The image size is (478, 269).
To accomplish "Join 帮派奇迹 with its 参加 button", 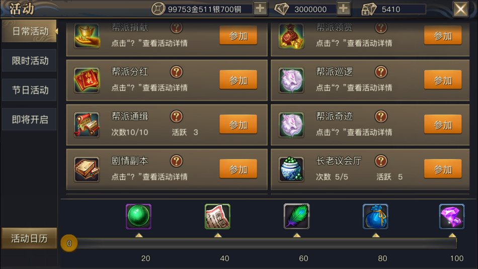I will coord(443,124).
